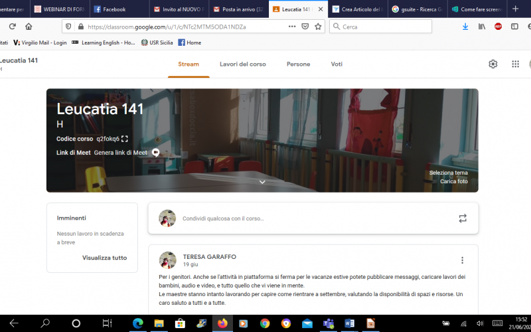Screen dimensions: 531x332
Task: Open Virgilio Mail - Login bookmark
Action: point(40,42)
